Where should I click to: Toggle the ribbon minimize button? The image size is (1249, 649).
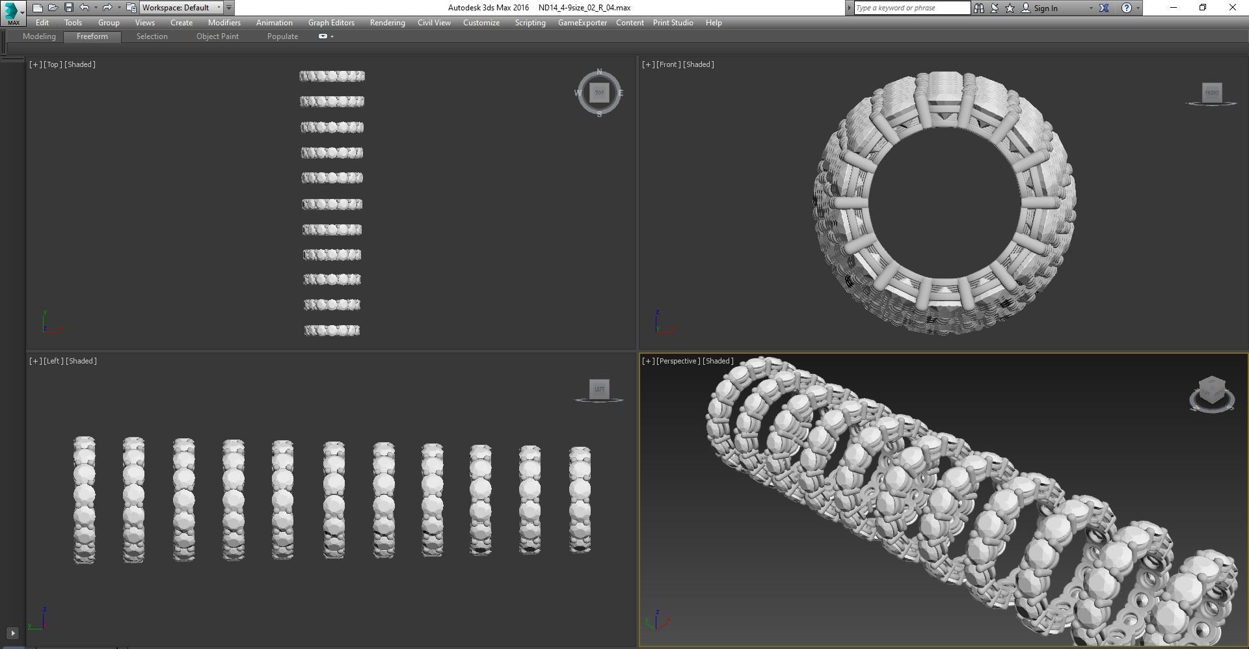tap(323, 36)
